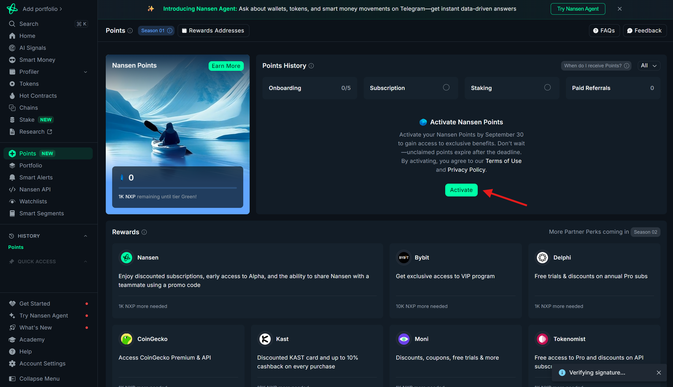Open What's New in the sidebar
This screenshot has height=387, width=673.
tap(48, 327)
